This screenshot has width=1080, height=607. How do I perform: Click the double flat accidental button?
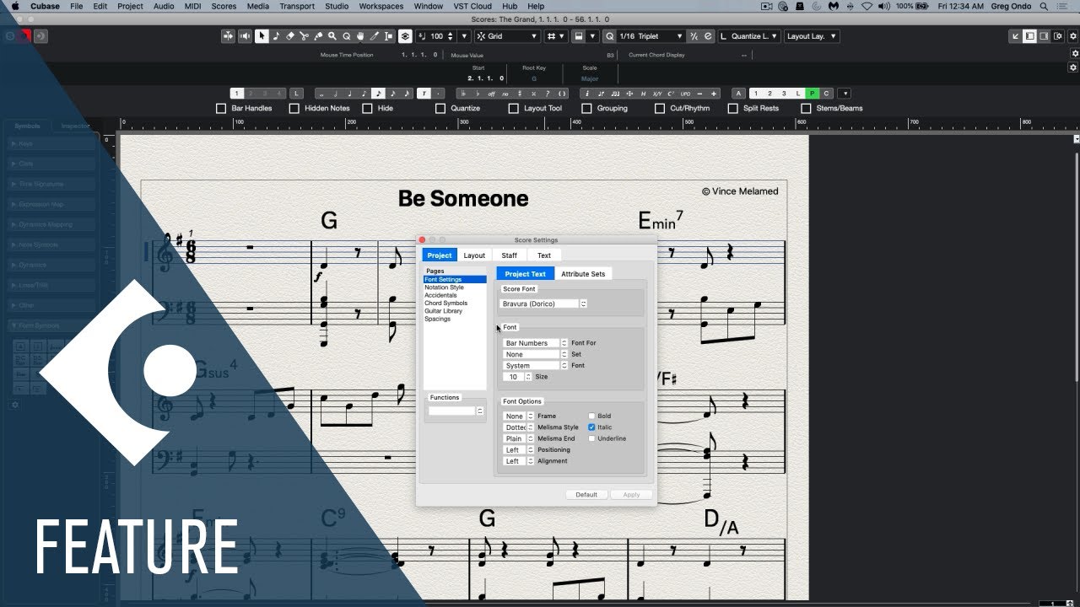[x=463, y=94]
